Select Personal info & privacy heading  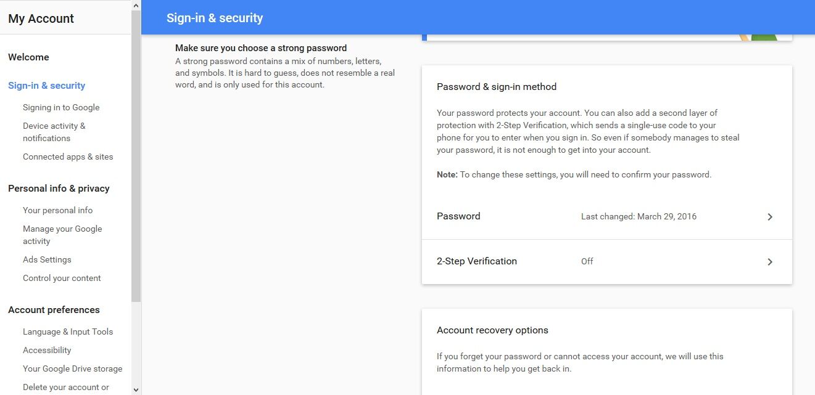59,189
